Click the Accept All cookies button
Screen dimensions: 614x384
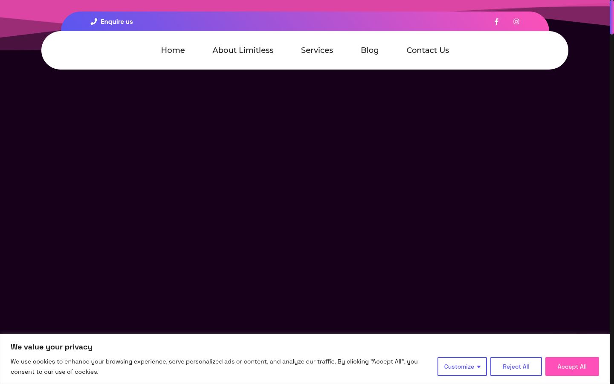[x=572, y=367]
